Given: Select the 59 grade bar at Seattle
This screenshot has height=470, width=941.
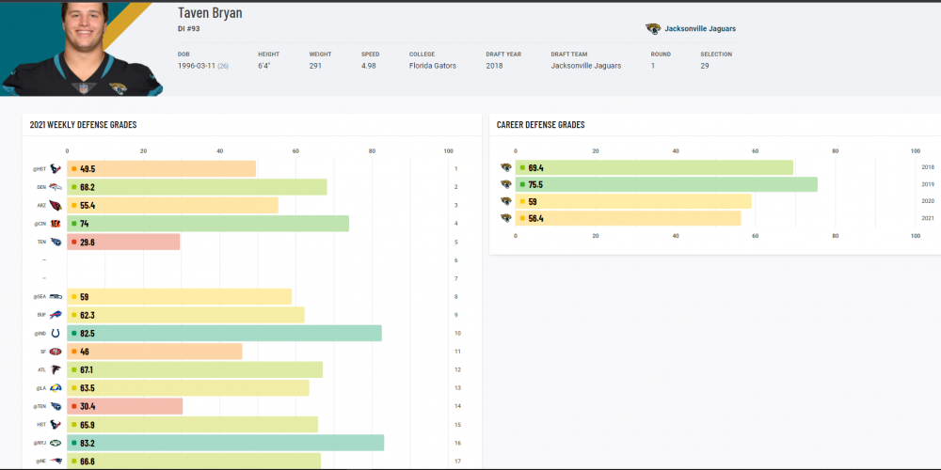Looking at the screenshot, I should pyautogui.click(x=180, y=297).
